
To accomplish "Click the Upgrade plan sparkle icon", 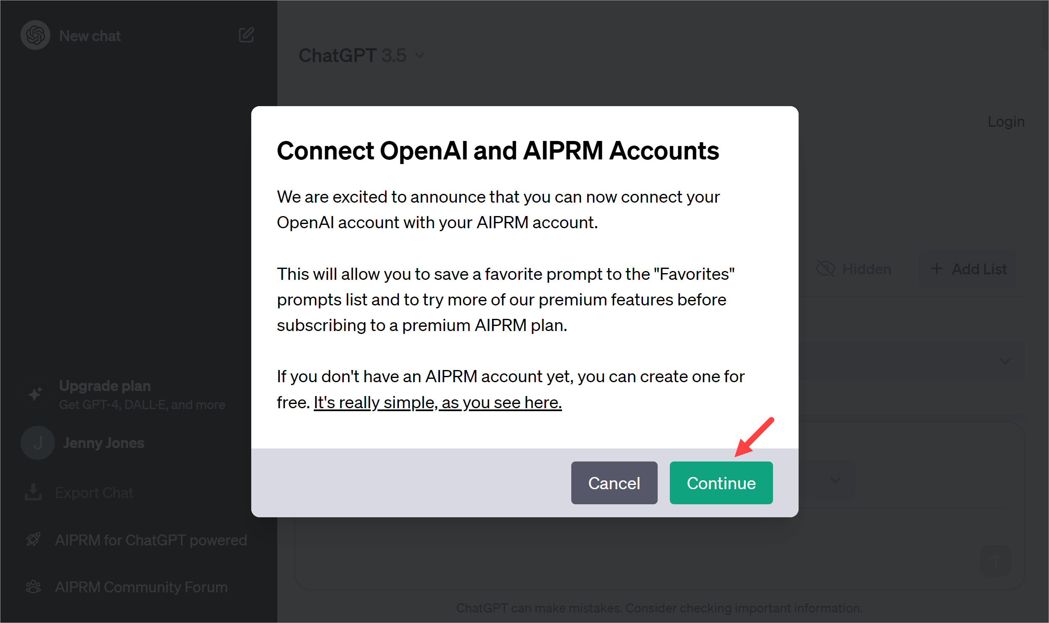I will tap(35, 394).
